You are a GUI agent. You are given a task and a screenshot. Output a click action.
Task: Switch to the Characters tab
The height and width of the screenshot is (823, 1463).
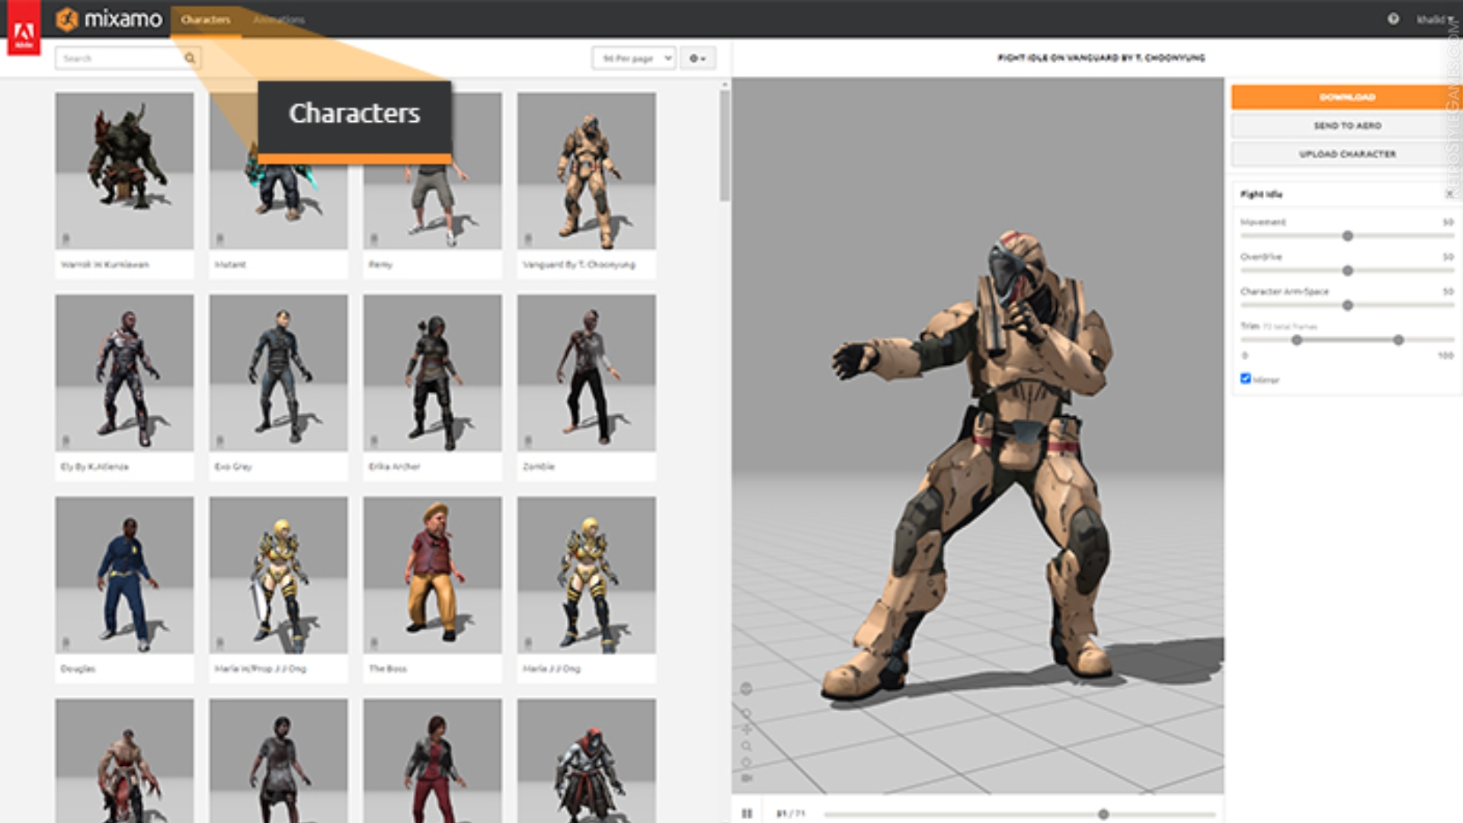click(208, 20)
